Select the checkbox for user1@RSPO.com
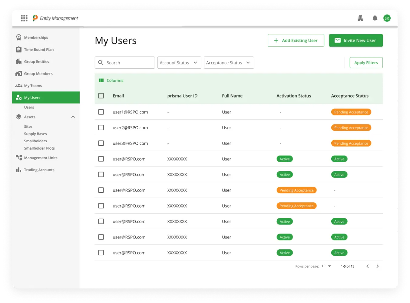Screen dimensions: 410x303 click(101, 112)
